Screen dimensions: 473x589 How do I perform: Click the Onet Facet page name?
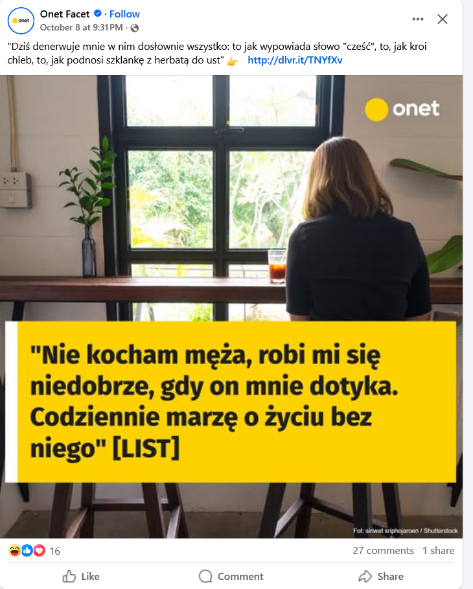(65, 14)
